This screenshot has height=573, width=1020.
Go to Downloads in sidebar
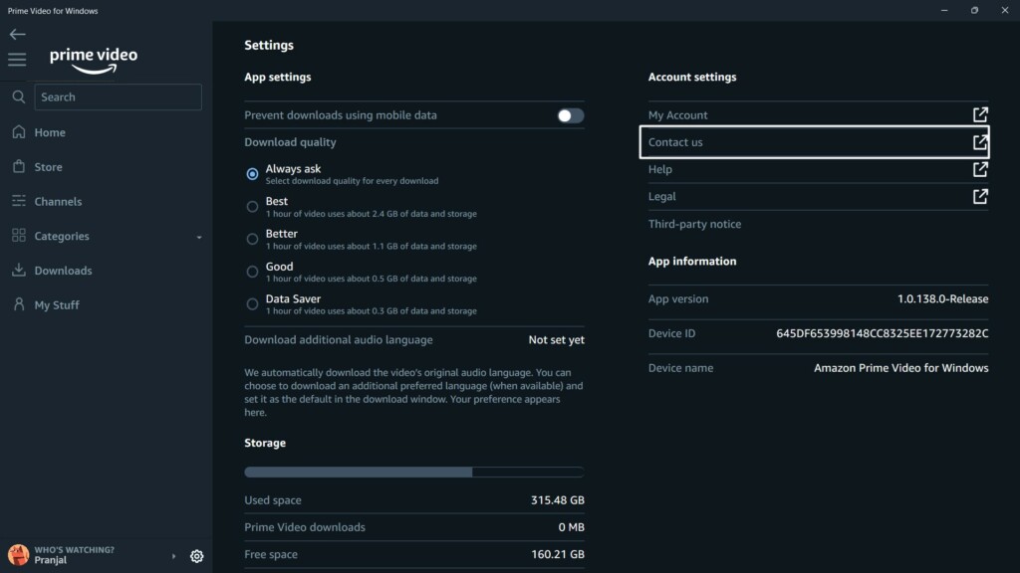[x=62, y=271]
